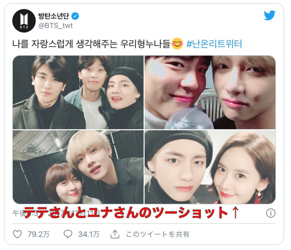Open the @BTS_twt handle link

55,25
